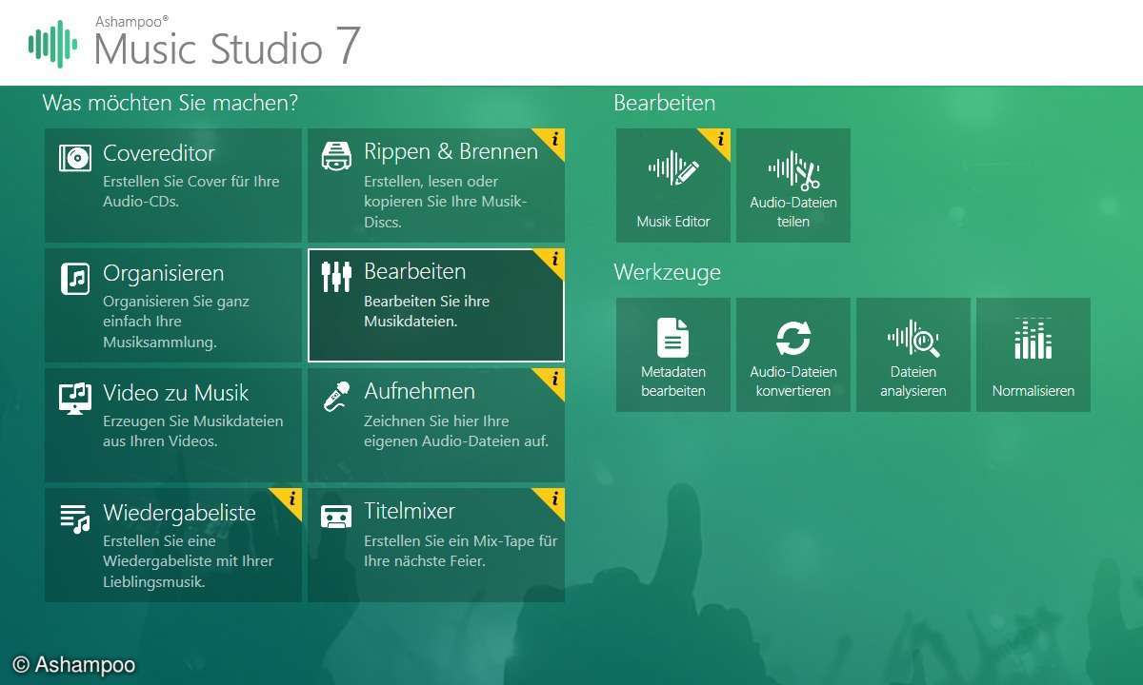Click text "Erzeugen Sie Musikdateien aus Ihren Videos."
This screenshot has height=685, width=1143.
[193, 431]
